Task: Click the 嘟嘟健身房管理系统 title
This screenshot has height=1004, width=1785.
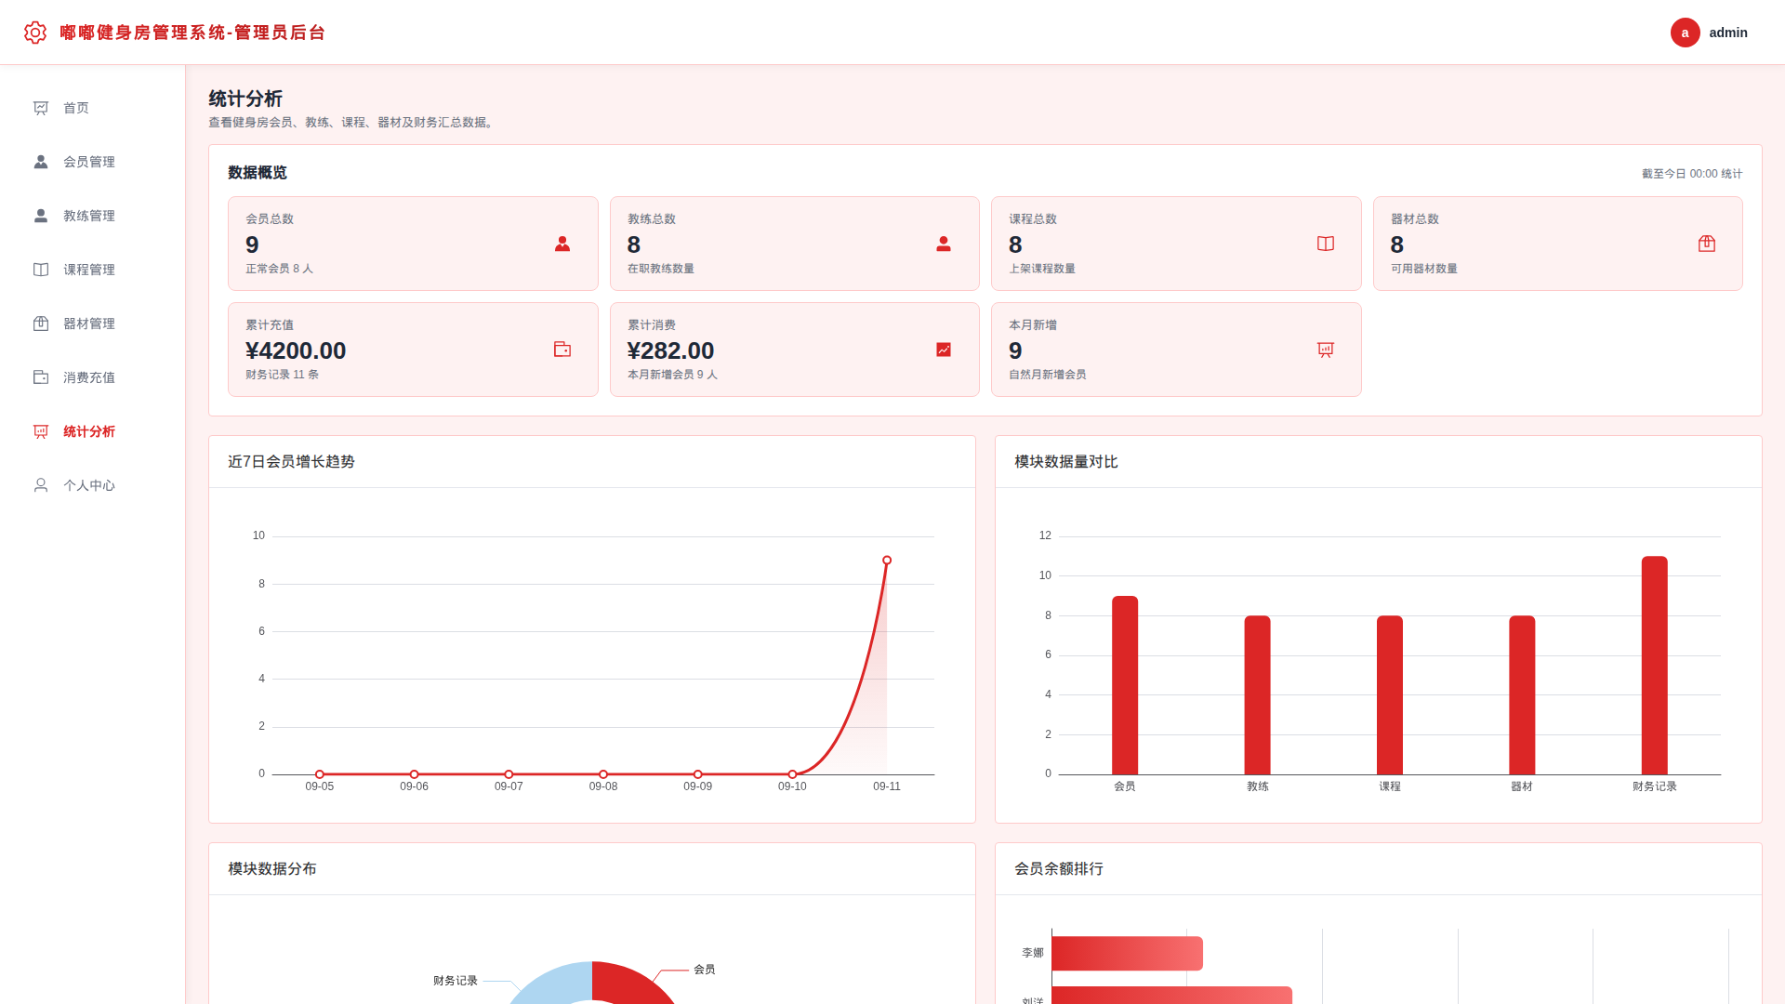Action: pos(192,33)
